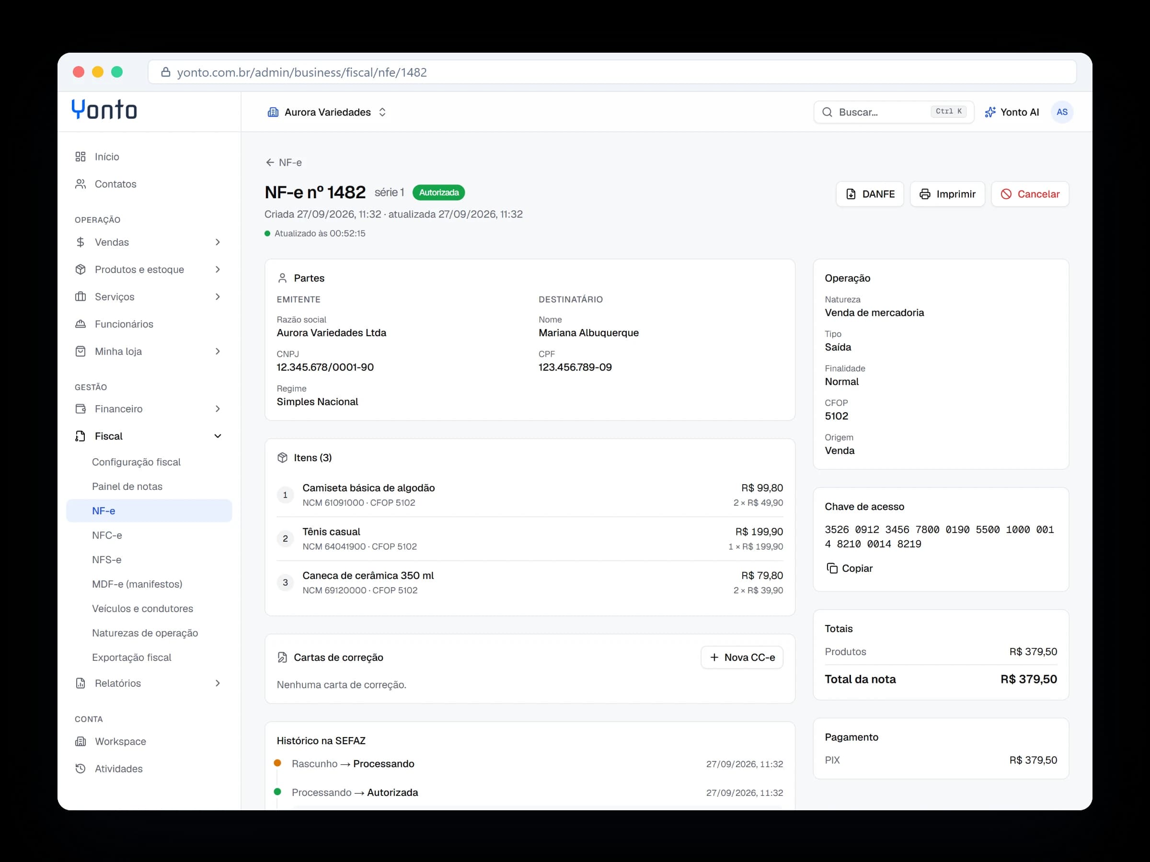Screen dimensions: 1150x862
Task: Click the Buscar search field
Action: click(894, 112)
